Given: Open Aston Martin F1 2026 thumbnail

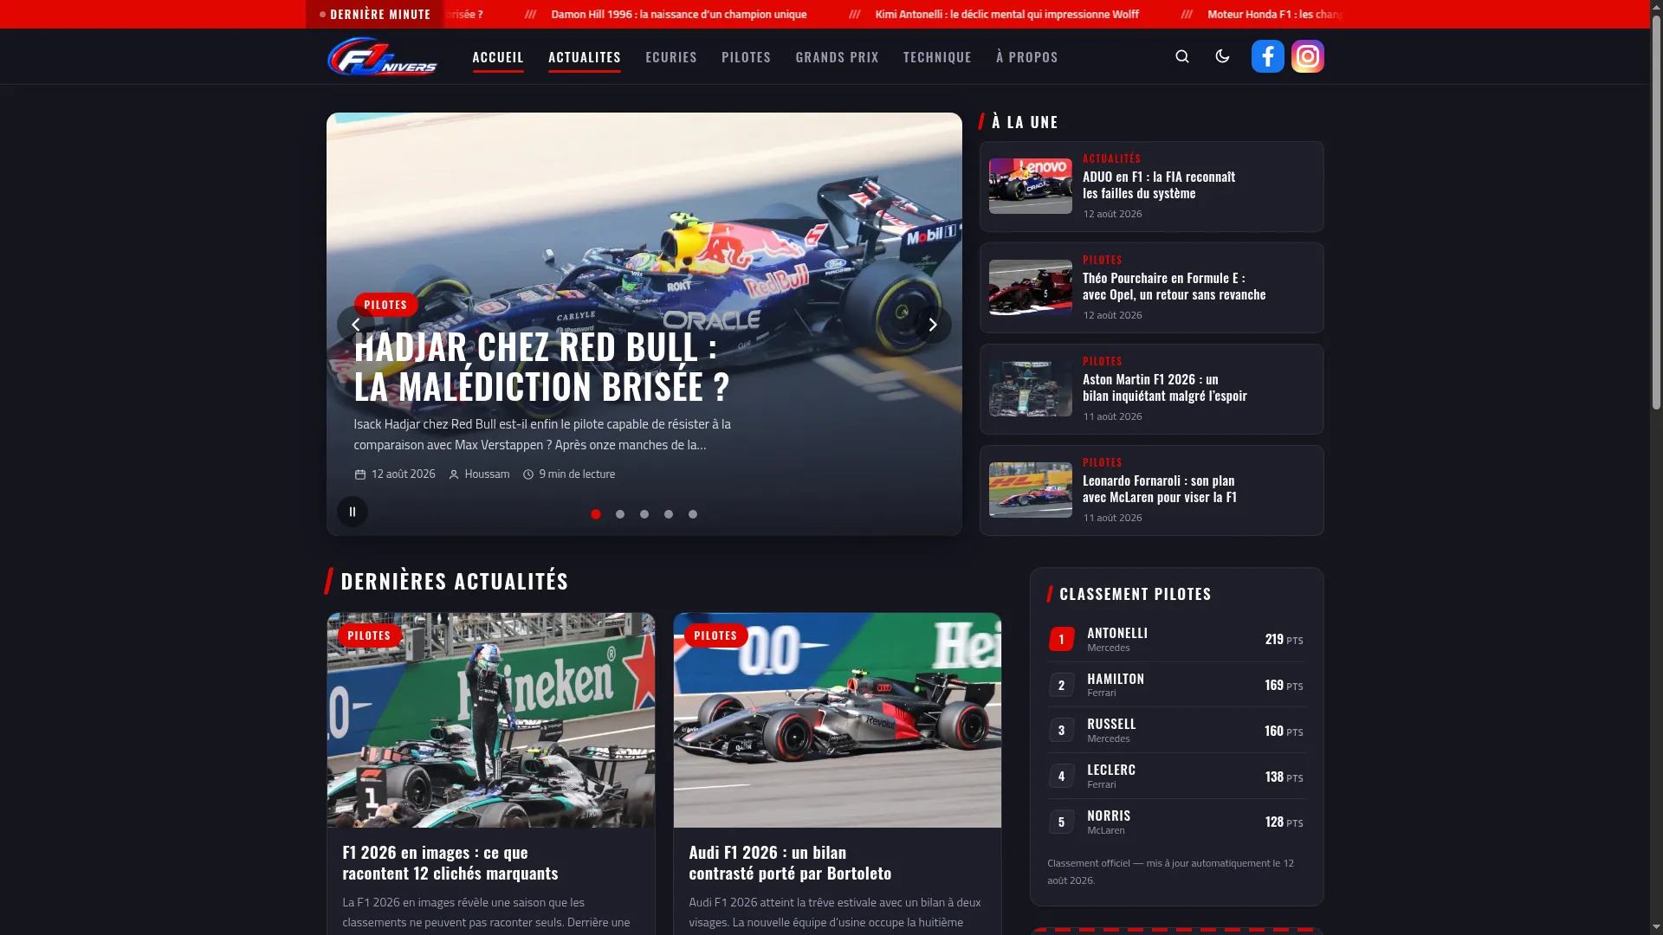Looking at the screenshot, I should pos(1031,389).
